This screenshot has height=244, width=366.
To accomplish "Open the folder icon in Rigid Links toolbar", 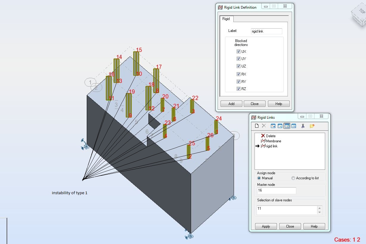I will coord(312,126).
